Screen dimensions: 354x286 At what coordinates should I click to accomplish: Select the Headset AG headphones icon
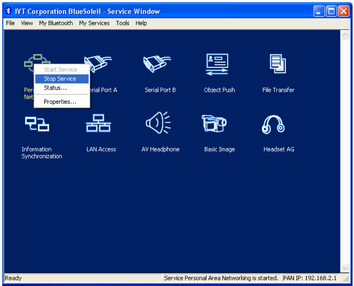click(x=273, y=124)
